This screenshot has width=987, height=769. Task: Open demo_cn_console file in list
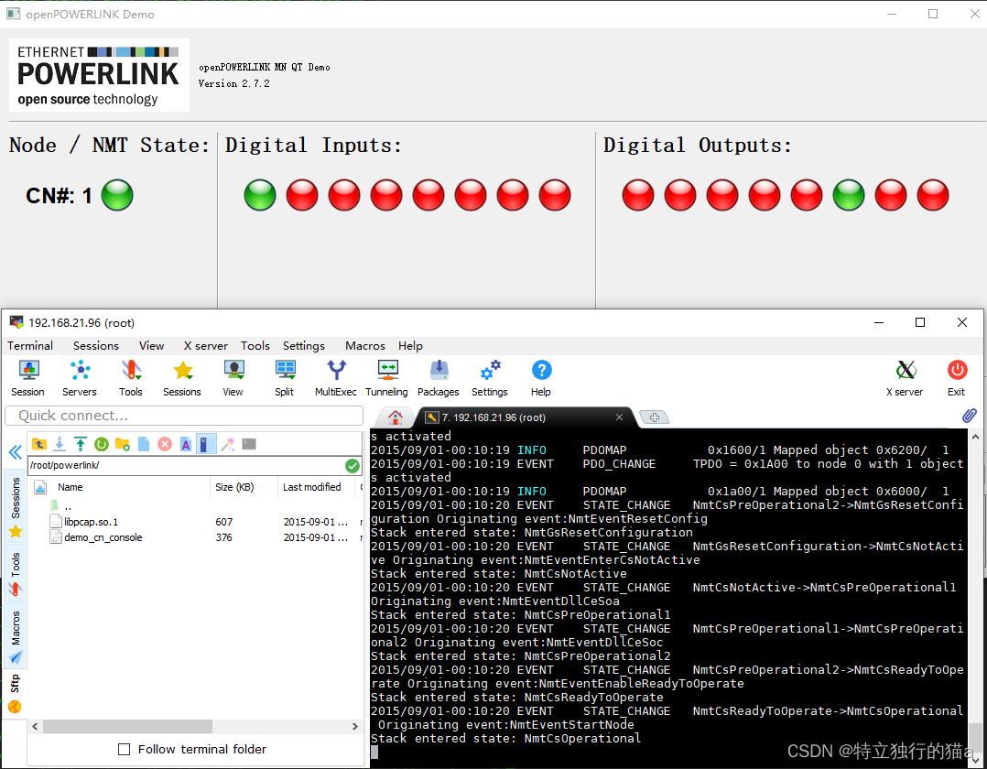(x=103, y=537)
